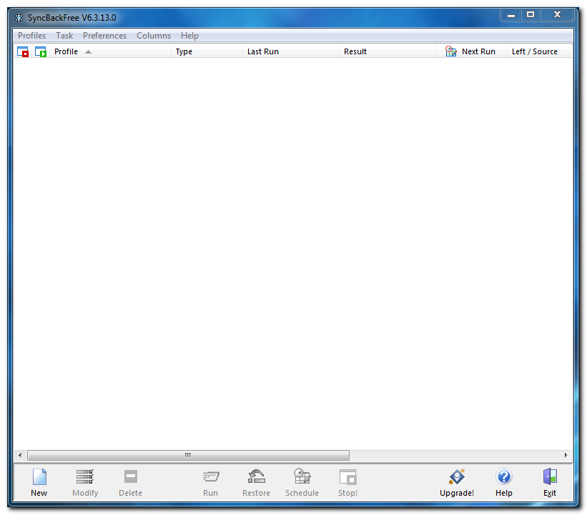The image size is (587, 515).
Task: Click the Restore icon in toolbar
Action: coord(257,477)
